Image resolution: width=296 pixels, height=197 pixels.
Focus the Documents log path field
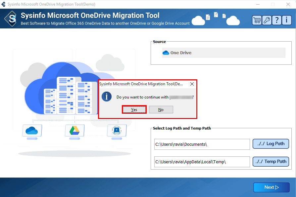click(202, 144)
